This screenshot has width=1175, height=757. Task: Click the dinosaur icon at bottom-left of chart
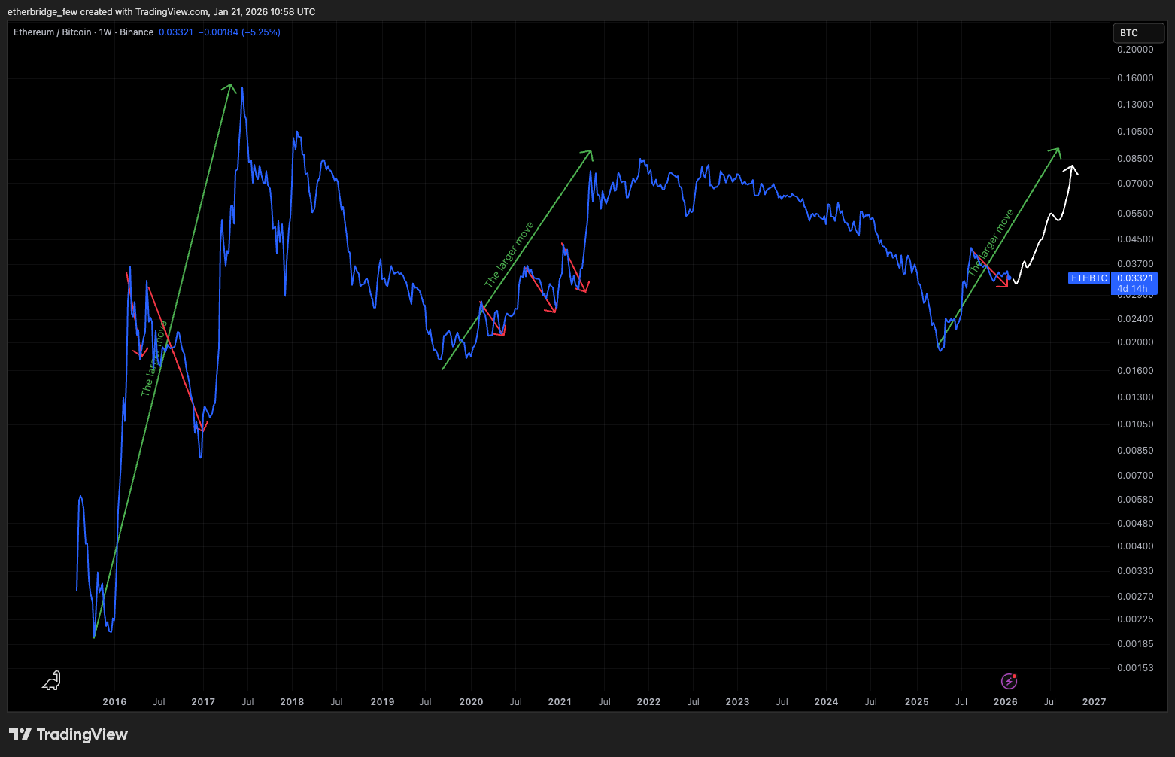(51, 681)
